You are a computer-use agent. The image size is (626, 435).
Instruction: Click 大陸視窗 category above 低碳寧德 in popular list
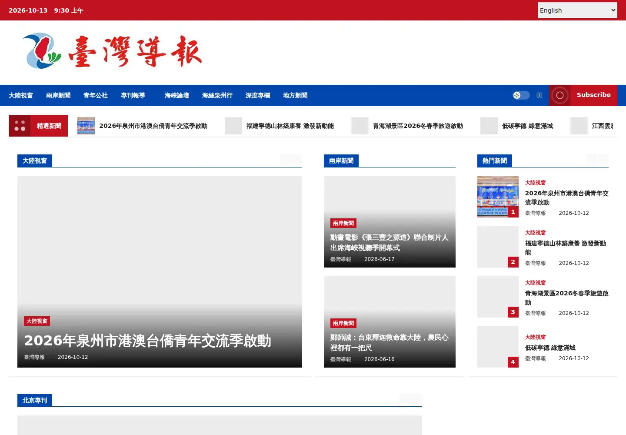pos(536,337)
